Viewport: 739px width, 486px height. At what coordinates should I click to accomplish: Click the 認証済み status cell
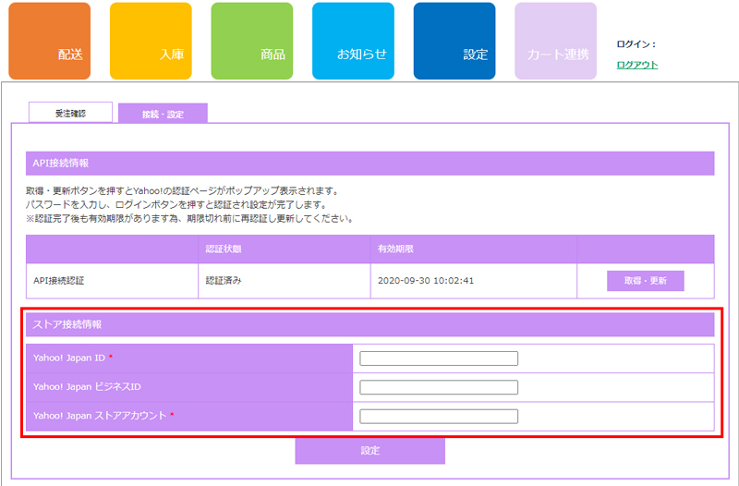pyautogui.click(x=224, y=280)
